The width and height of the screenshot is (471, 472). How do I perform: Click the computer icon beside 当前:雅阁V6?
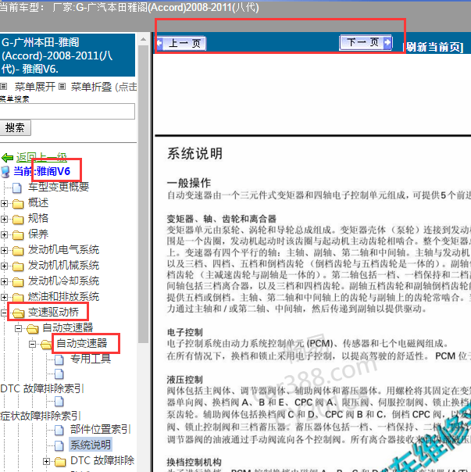5,172
